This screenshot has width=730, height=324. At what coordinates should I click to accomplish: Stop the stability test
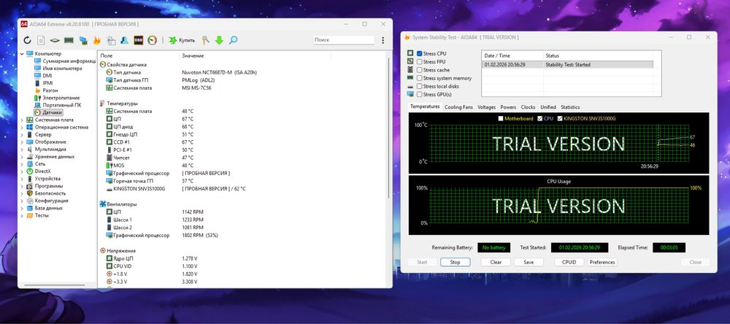[x=455, y=262]
